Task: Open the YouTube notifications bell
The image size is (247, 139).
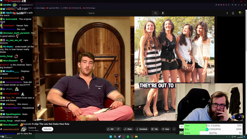Action: coord(233,13)
